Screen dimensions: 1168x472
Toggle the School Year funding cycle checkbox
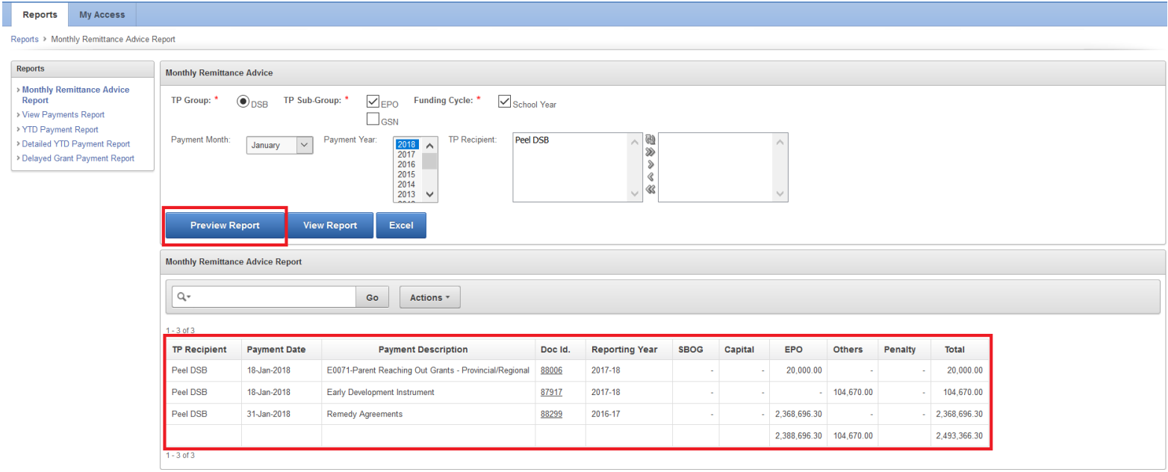click(504, 102)
